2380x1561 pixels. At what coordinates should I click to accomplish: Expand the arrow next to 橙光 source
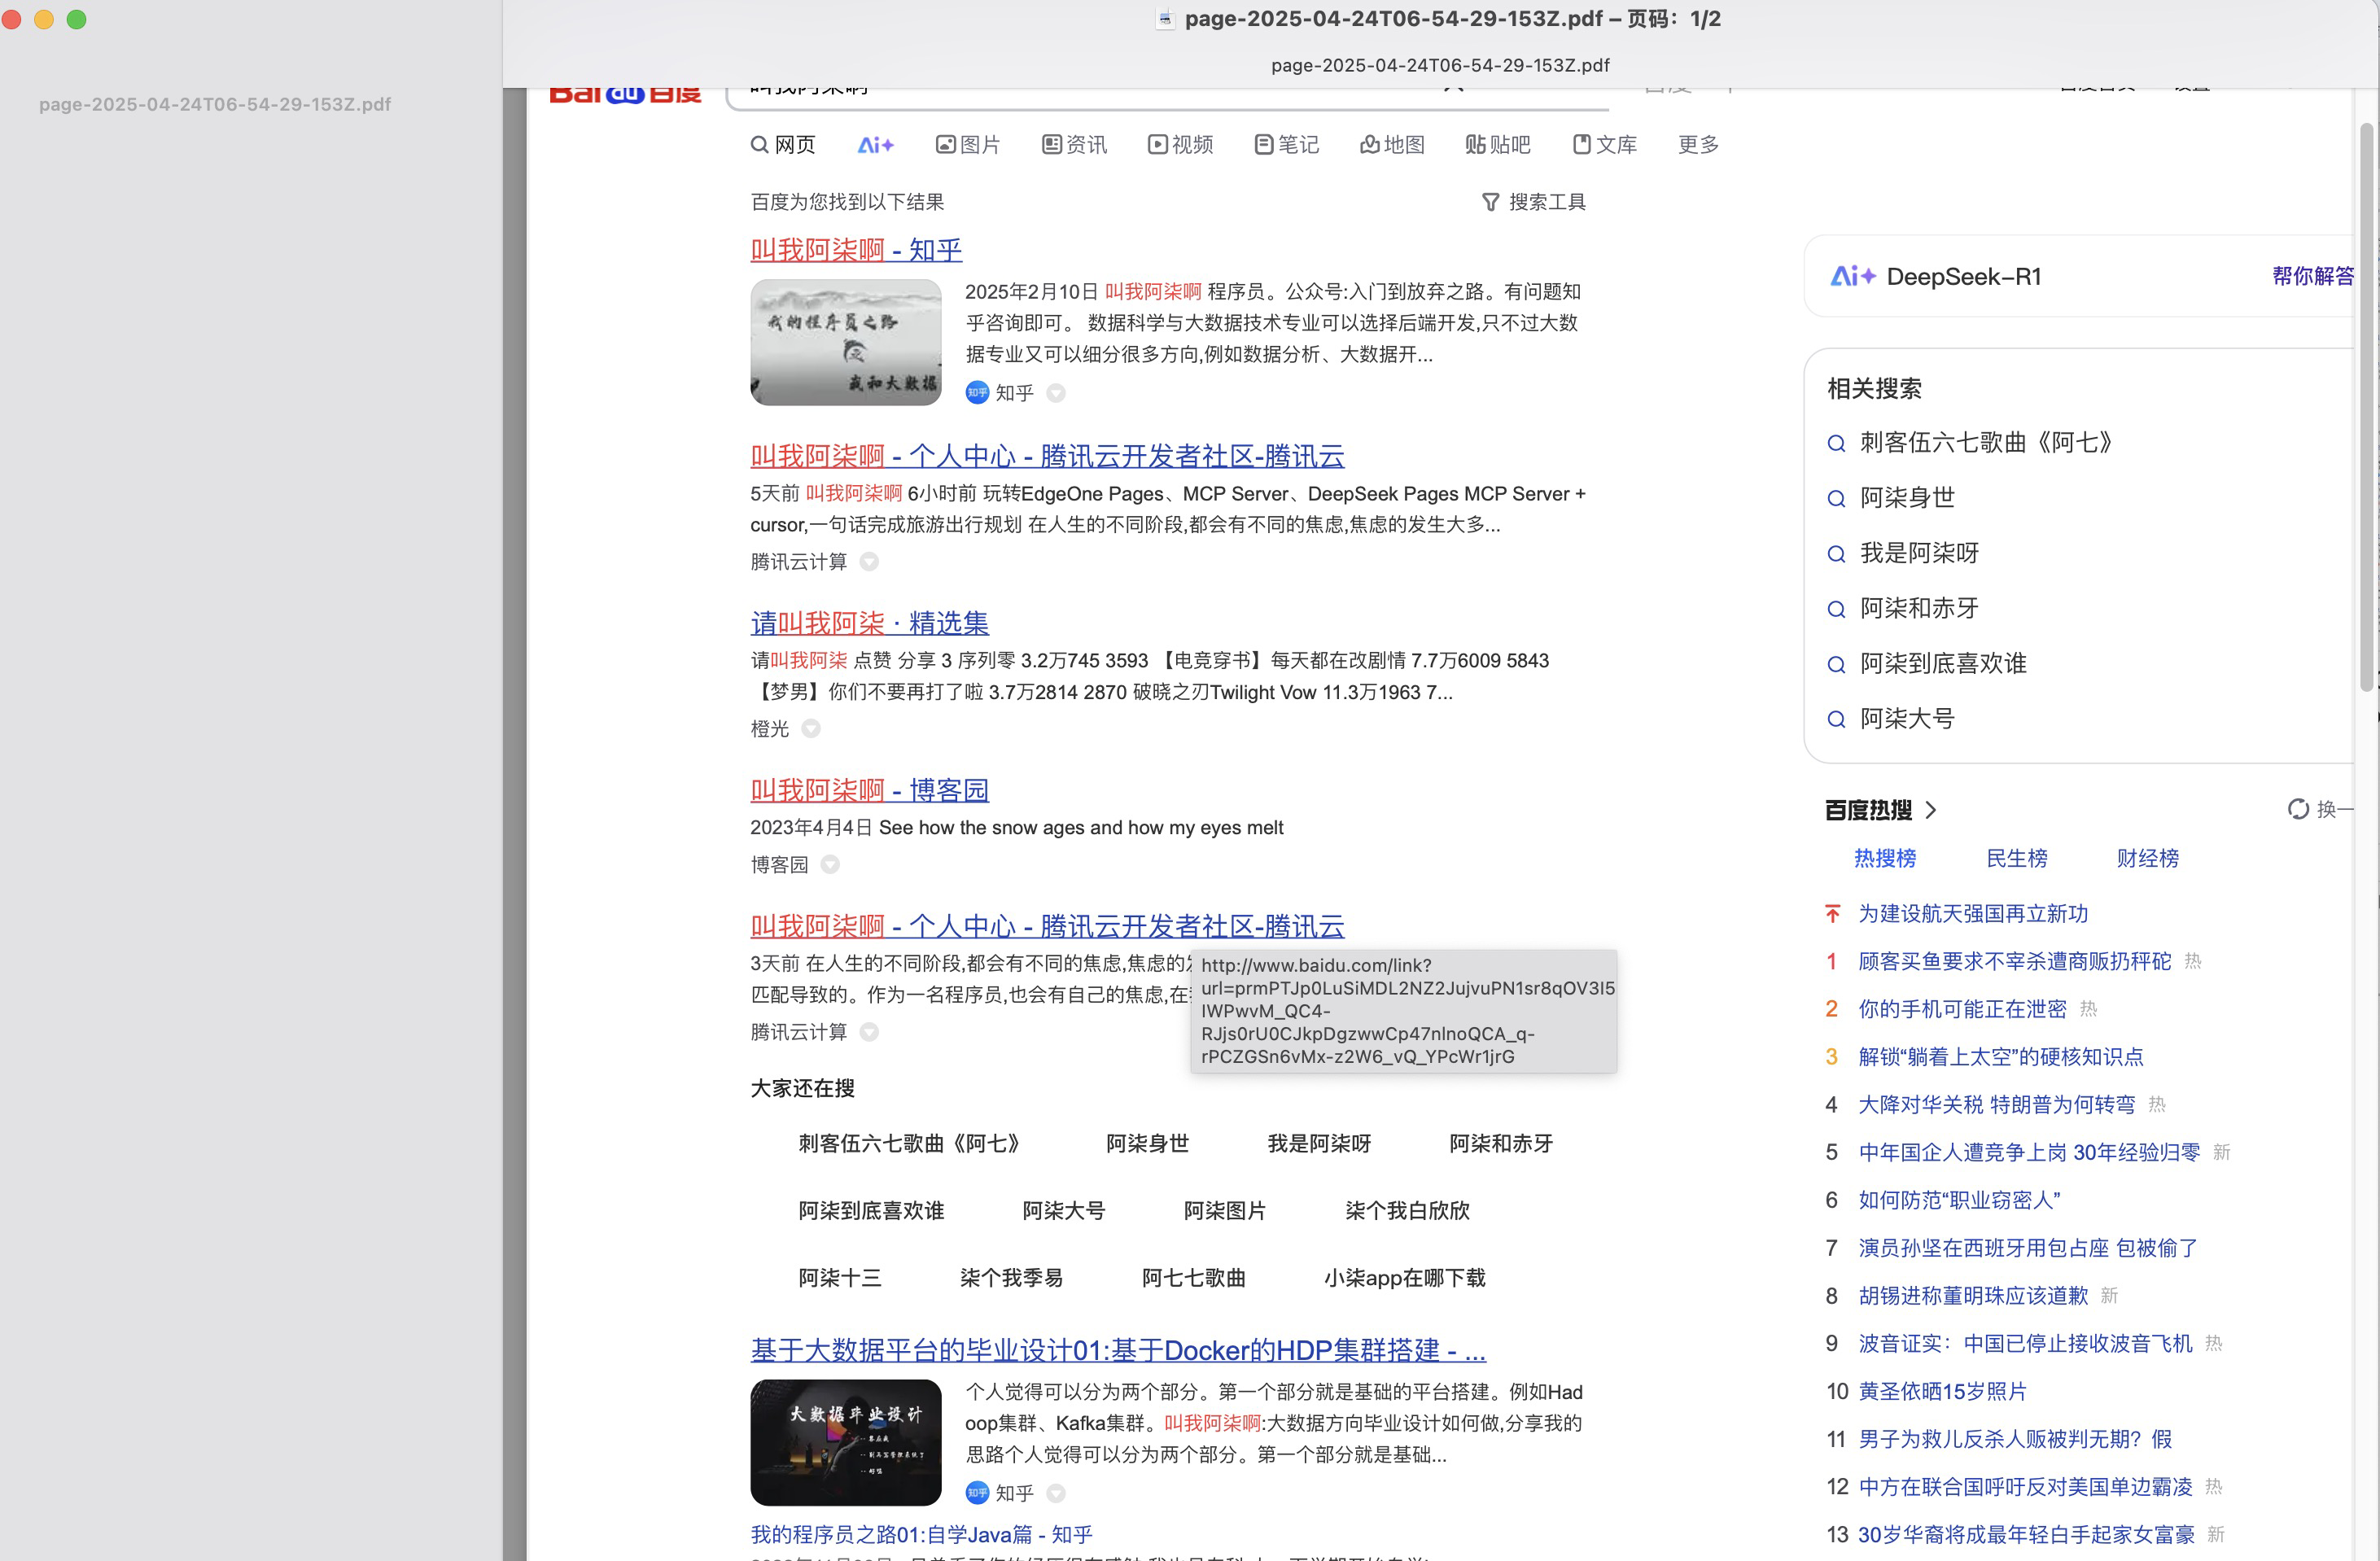pyautogui.click(x=811, y=729)
